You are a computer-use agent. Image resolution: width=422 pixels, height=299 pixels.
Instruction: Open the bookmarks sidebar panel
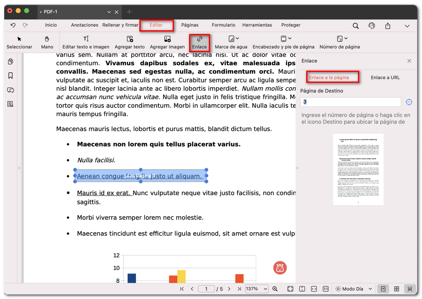click(x=11, y=76)
